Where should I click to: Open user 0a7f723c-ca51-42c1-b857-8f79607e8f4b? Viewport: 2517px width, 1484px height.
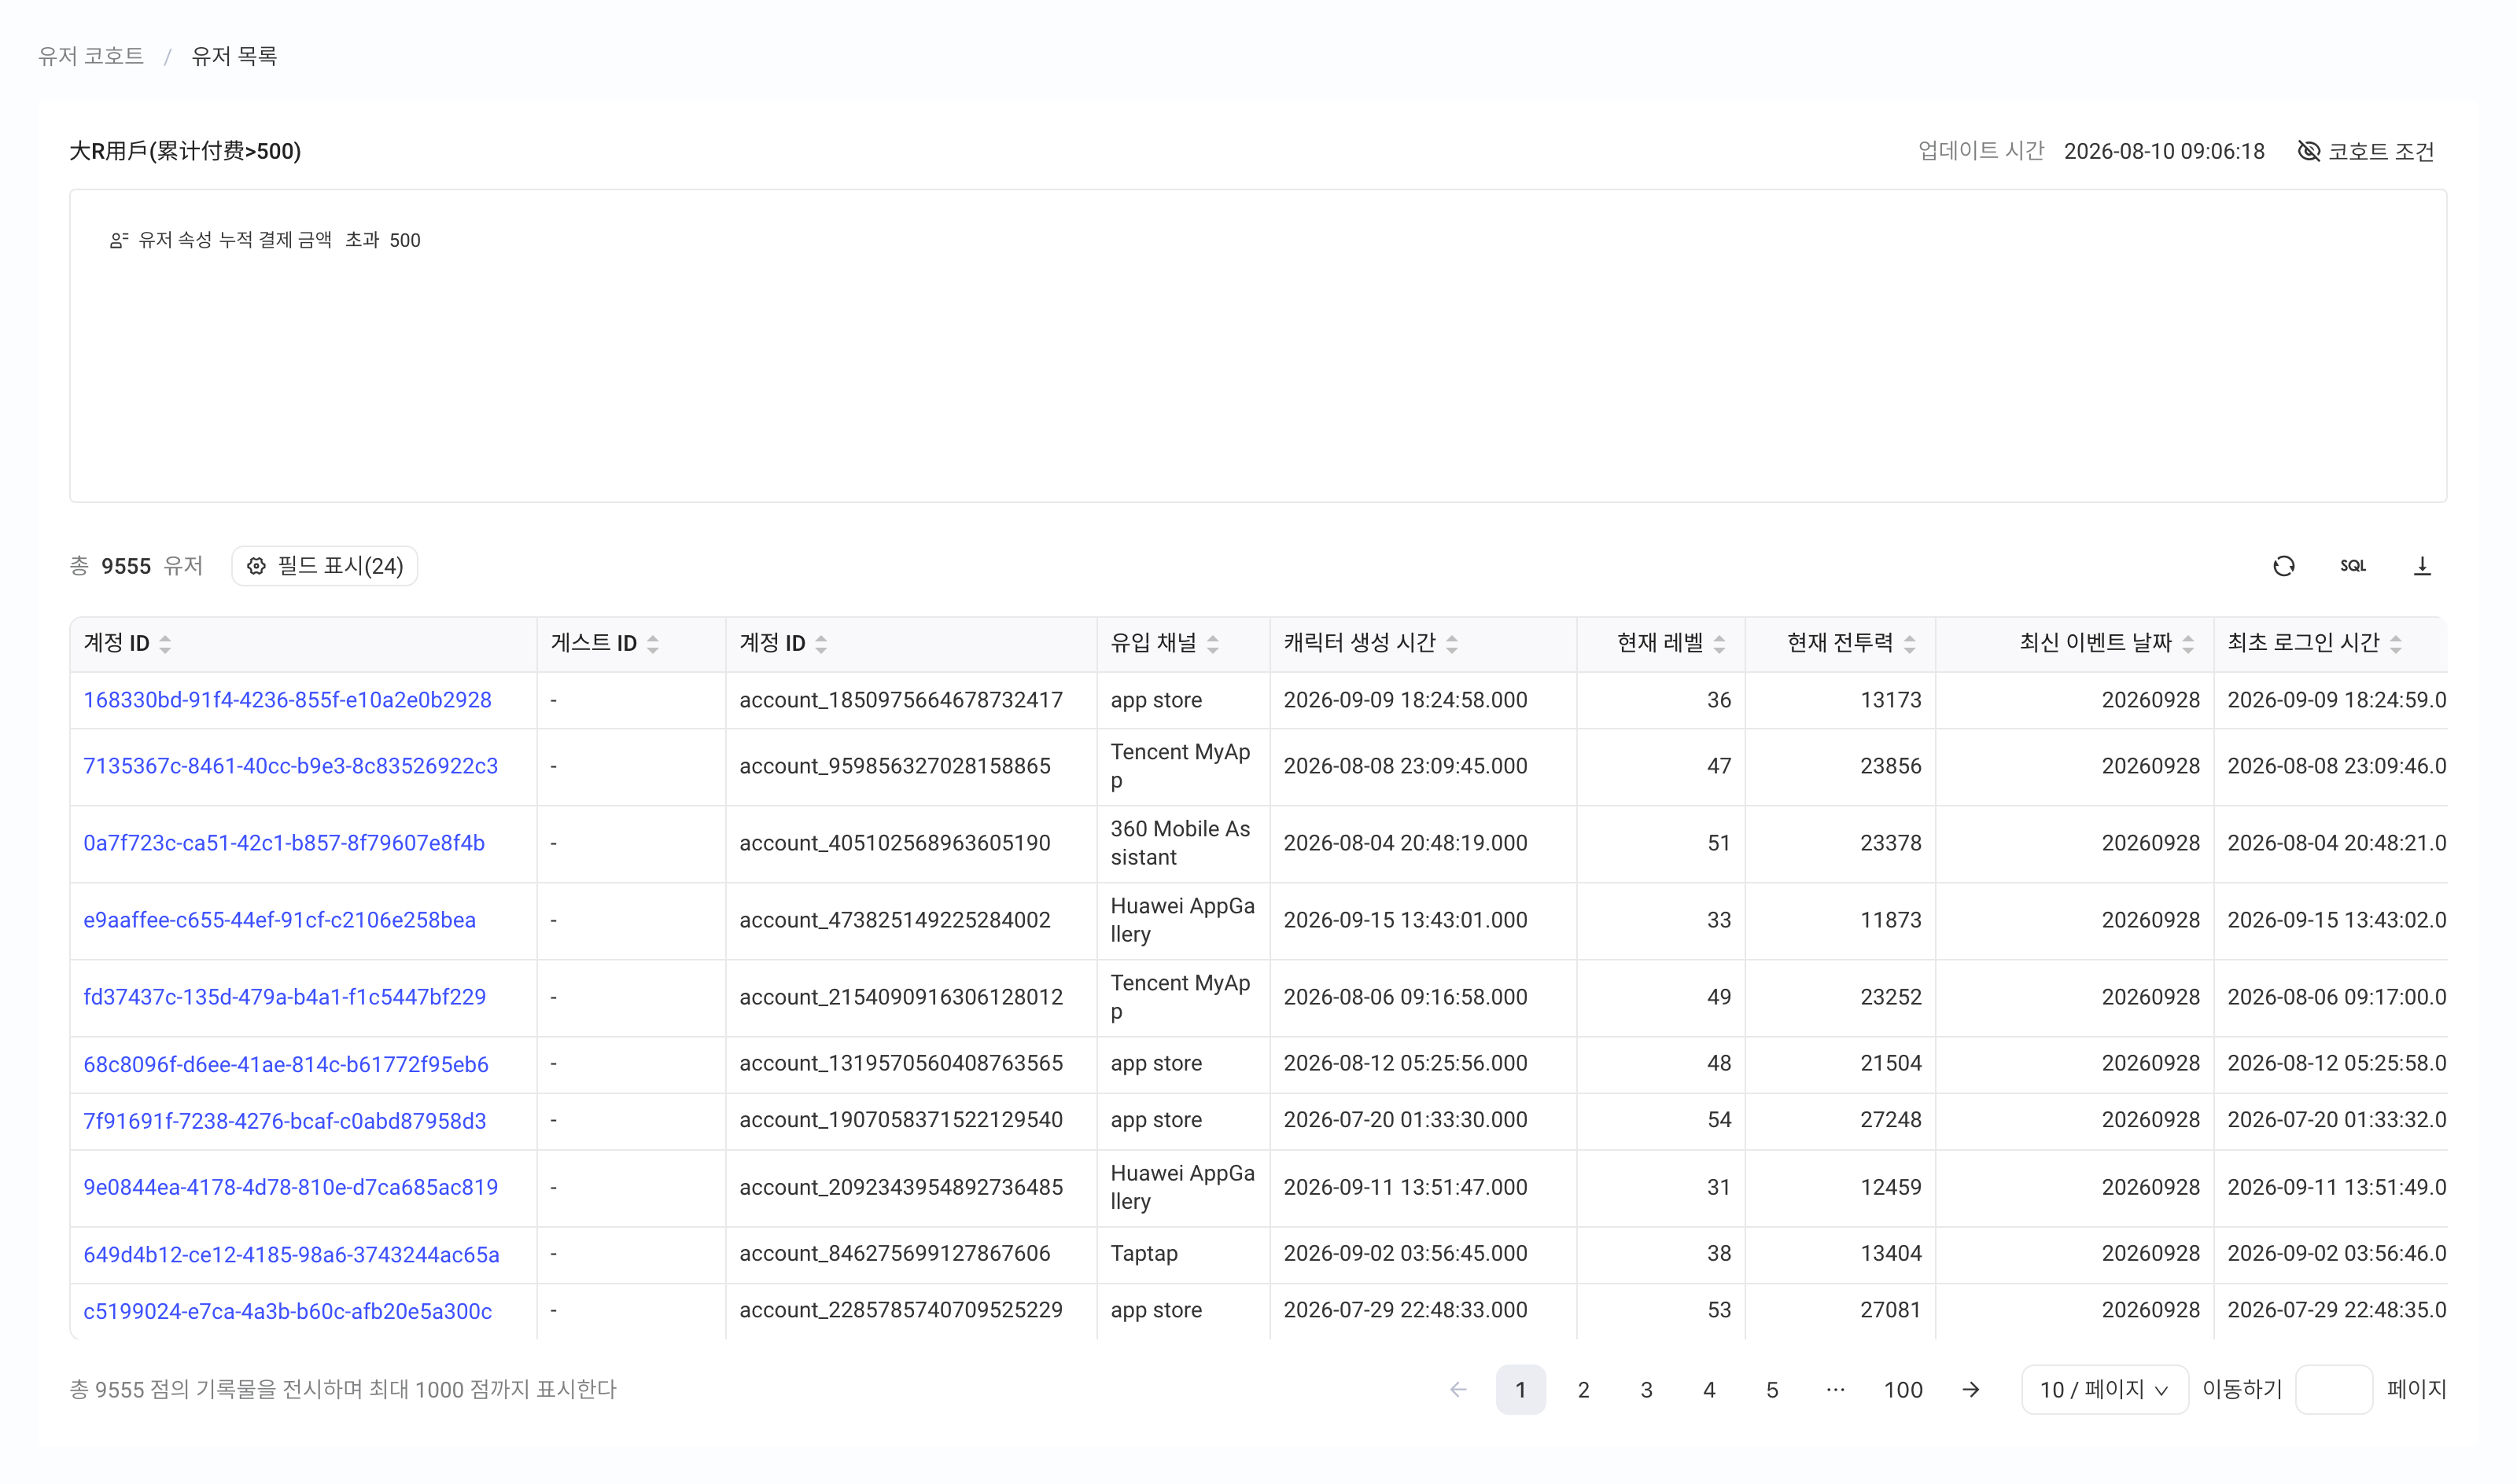coord(284,843)
